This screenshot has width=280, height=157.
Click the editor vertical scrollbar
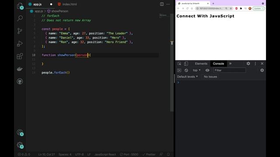click(172, 62)
